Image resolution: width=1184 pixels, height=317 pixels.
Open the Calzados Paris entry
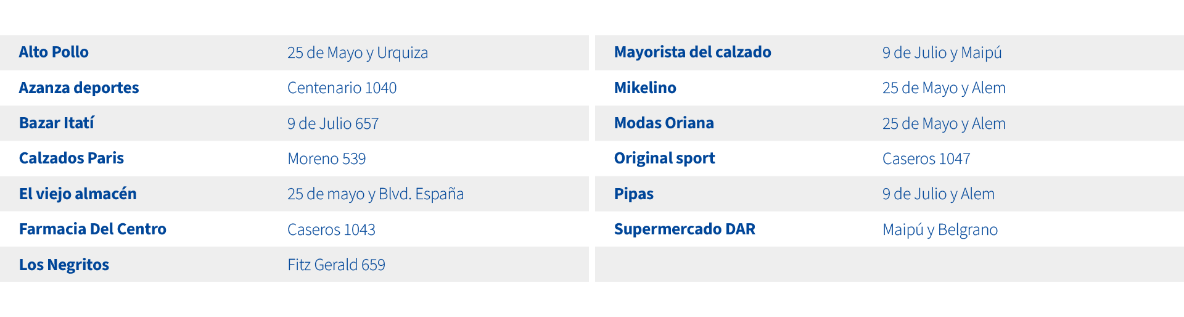click(72, 158)
